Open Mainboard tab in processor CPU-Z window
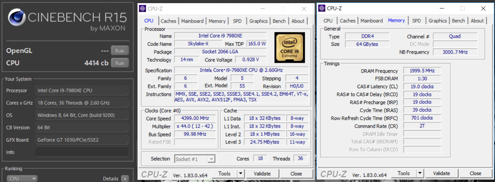The image size is (495, 182). coord(192,21)
